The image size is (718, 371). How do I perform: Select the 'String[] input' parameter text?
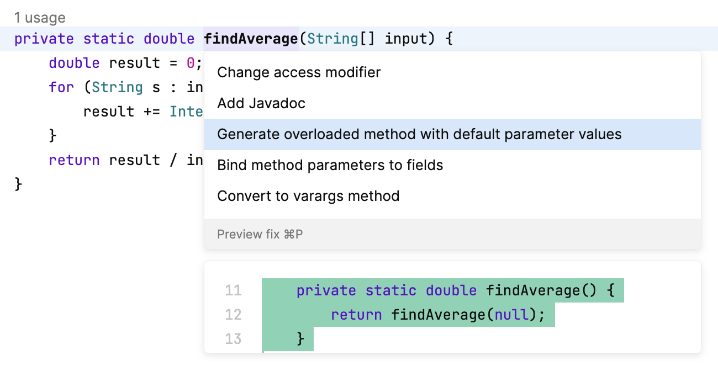pyautogui.click(x=374, y=39)
